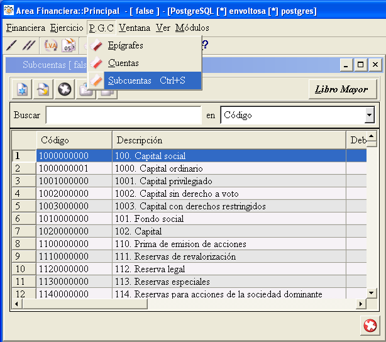Close the Subcuentas subwindow
Viewport: 386px width, 342px height.
pos(375,65)
